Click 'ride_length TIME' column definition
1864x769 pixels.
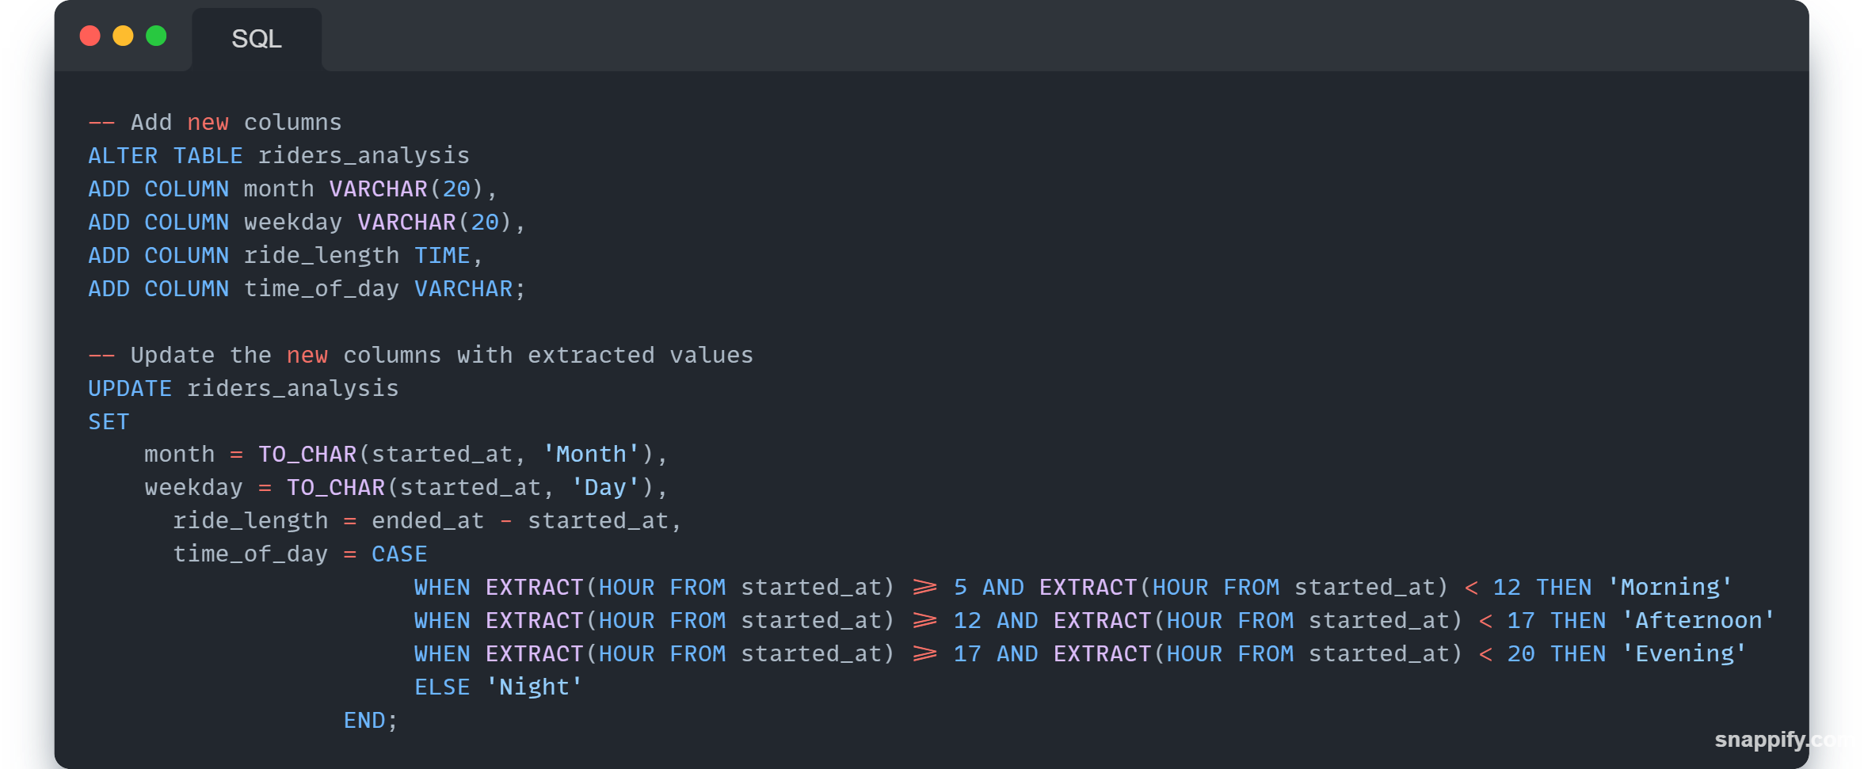[356, 255]
